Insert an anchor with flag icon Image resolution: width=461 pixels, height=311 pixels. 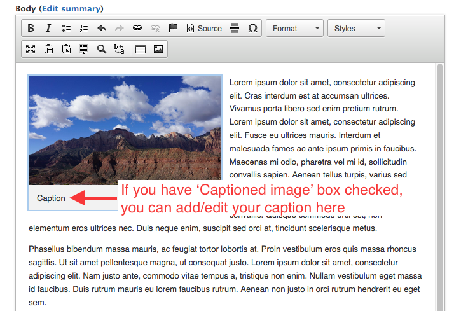click(173, 28)
